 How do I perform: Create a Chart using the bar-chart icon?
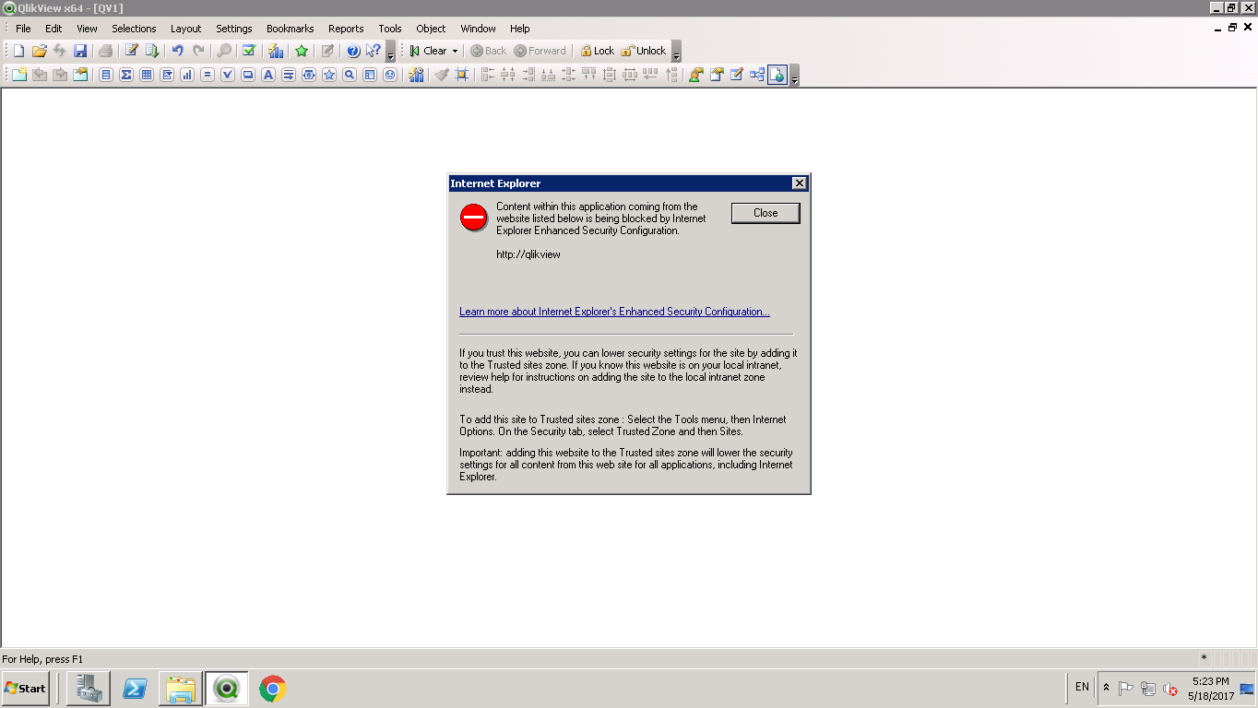[x=187, y=75]
